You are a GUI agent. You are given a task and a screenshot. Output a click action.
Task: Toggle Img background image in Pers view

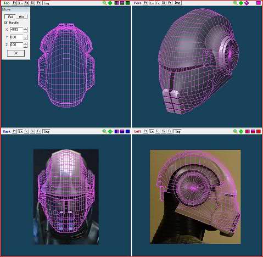(x=177, y=3)
